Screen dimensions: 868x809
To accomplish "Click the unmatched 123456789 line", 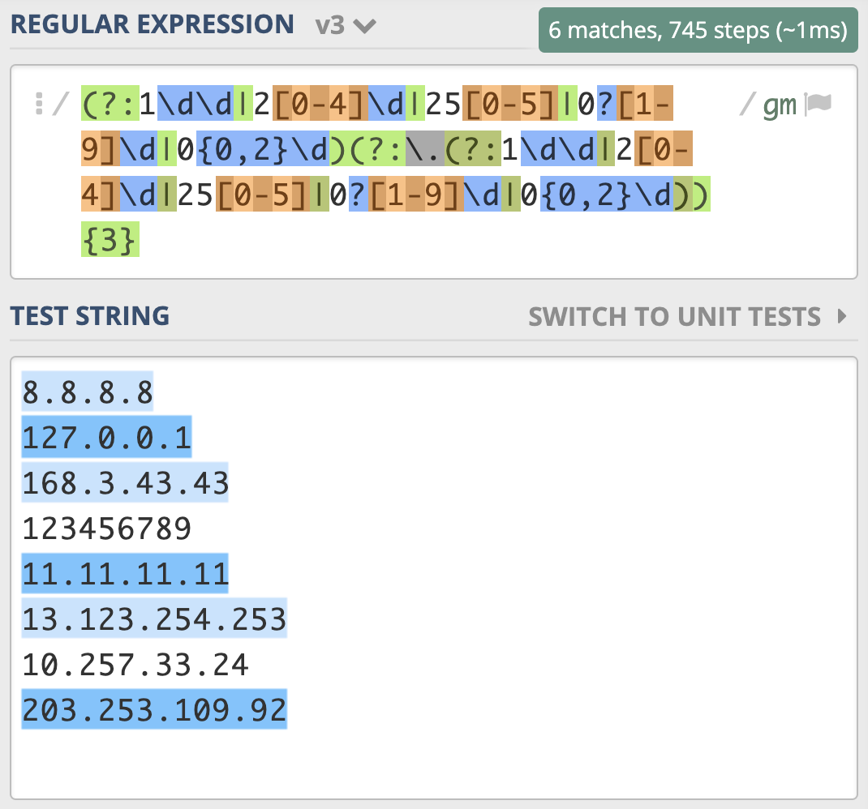I will pyautogui.click(x=106, y=529).
